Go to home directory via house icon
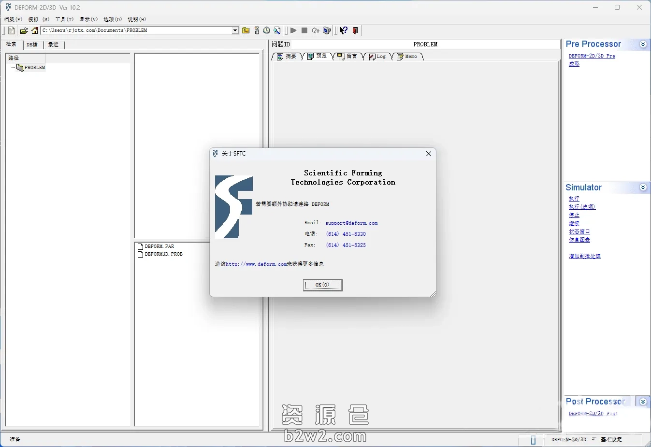The height and width of the screenshot is (447, 651). [34, 30]
